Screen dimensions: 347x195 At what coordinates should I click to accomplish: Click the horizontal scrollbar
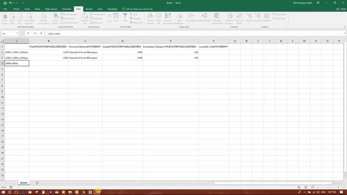click(x=273, y=183)
